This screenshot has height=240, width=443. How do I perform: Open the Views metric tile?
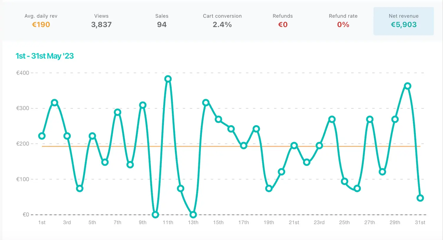(x=101, y=21)
